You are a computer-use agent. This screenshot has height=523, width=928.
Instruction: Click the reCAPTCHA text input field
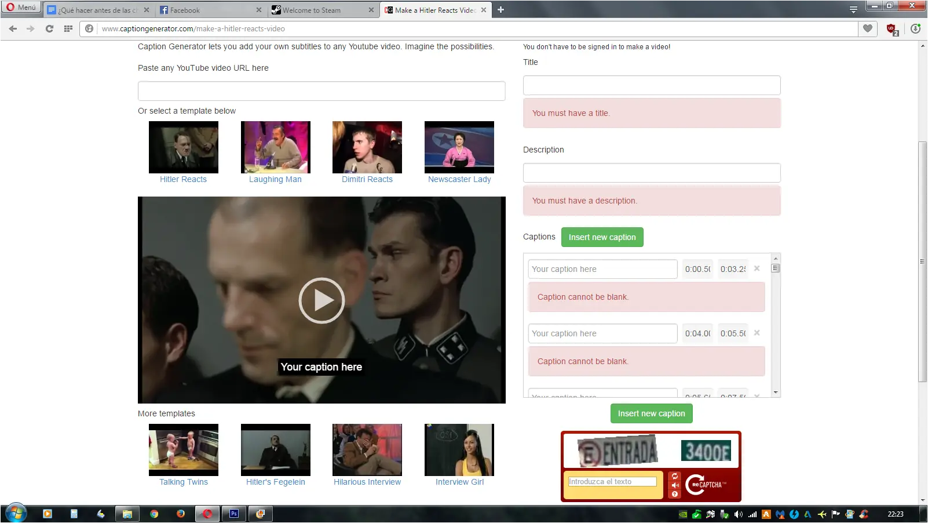coord(612,482)
